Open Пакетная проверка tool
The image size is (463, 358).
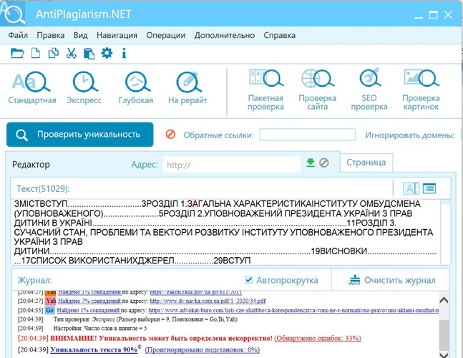click(265, 89)
